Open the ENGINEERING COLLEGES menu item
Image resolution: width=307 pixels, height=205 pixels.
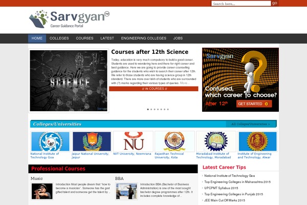click(143, 38)
